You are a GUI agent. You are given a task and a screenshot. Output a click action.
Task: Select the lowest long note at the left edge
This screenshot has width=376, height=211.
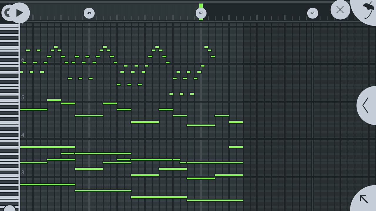click(x=47, y=185)
